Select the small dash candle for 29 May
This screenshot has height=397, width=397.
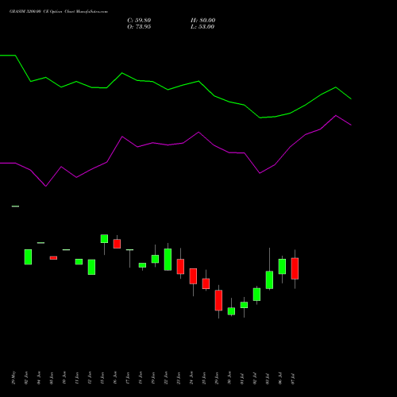click(15, 206)
